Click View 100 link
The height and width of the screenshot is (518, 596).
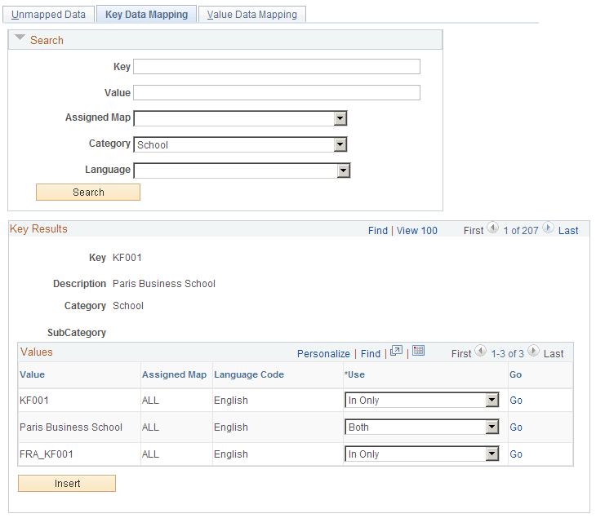click(x=417, y=231)
